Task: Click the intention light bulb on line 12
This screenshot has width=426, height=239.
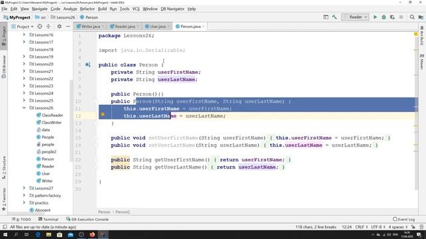Action: tap(103, 114)
